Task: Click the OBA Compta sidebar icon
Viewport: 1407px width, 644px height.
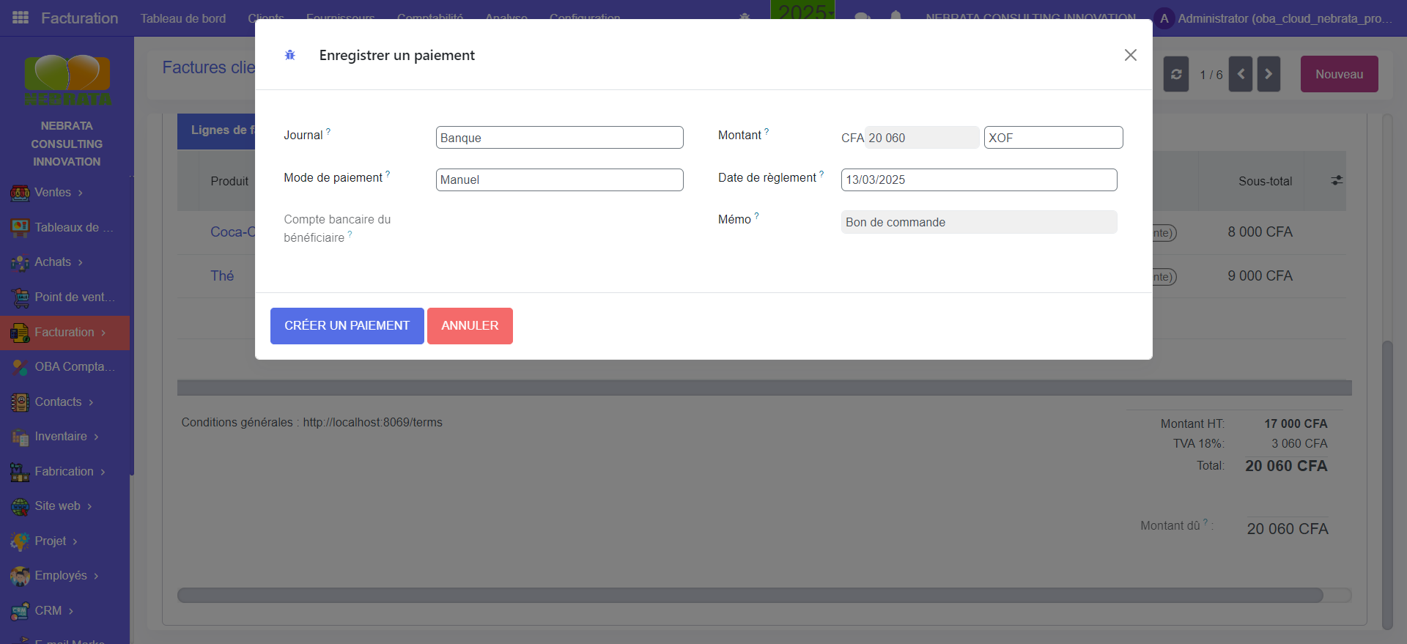Action: 20,367
